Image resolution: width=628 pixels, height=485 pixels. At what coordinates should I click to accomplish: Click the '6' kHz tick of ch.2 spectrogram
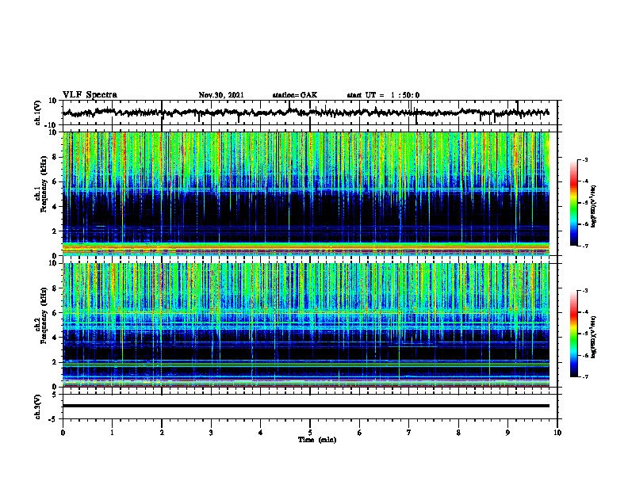pos(56,313)
